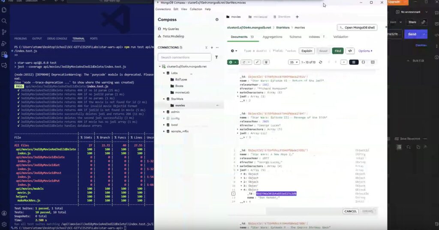Switch to list view for documents
The width and height of the screenshot is (439, 230).
coord(354,62)
